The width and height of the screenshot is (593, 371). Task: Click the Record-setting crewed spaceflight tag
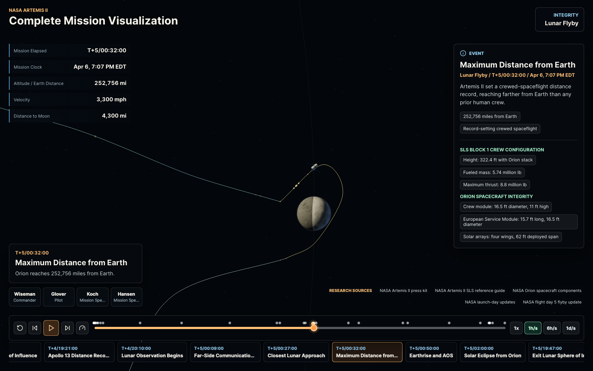[x=500, y=129]
